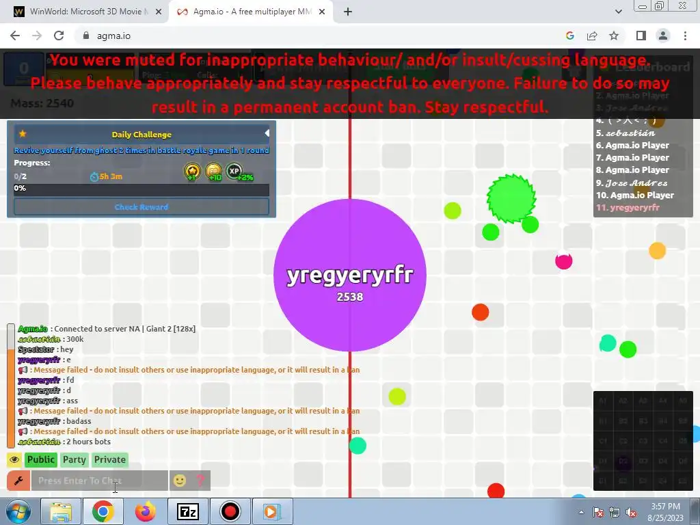700x525 pixels.
Task: Show hidden tray icons arrow
Action: click(x=581, y=512)
